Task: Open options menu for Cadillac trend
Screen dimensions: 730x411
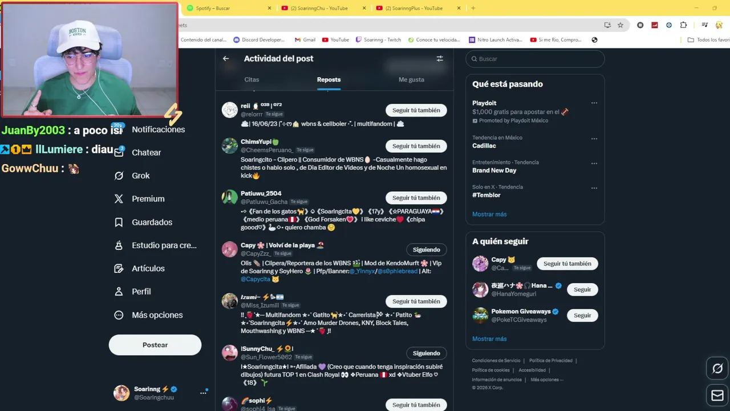Action: 594,139
